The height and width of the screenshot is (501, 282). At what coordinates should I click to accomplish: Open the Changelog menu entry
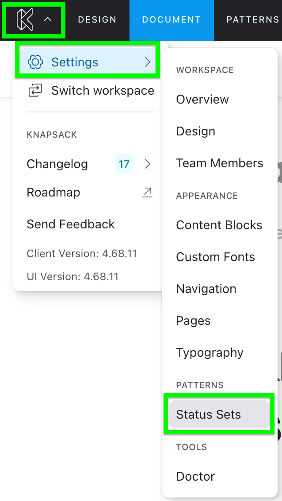[57, 164]
